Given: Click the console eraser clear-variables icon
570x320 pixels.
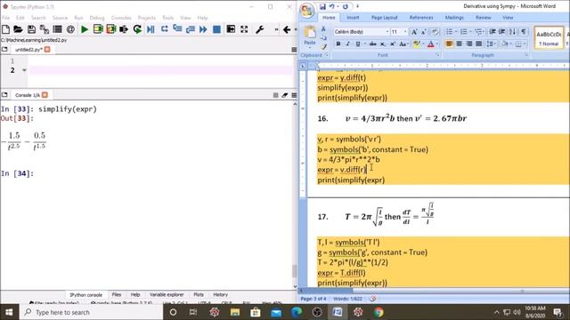Looking at the screenshot, I should click(x=285, y=95).
